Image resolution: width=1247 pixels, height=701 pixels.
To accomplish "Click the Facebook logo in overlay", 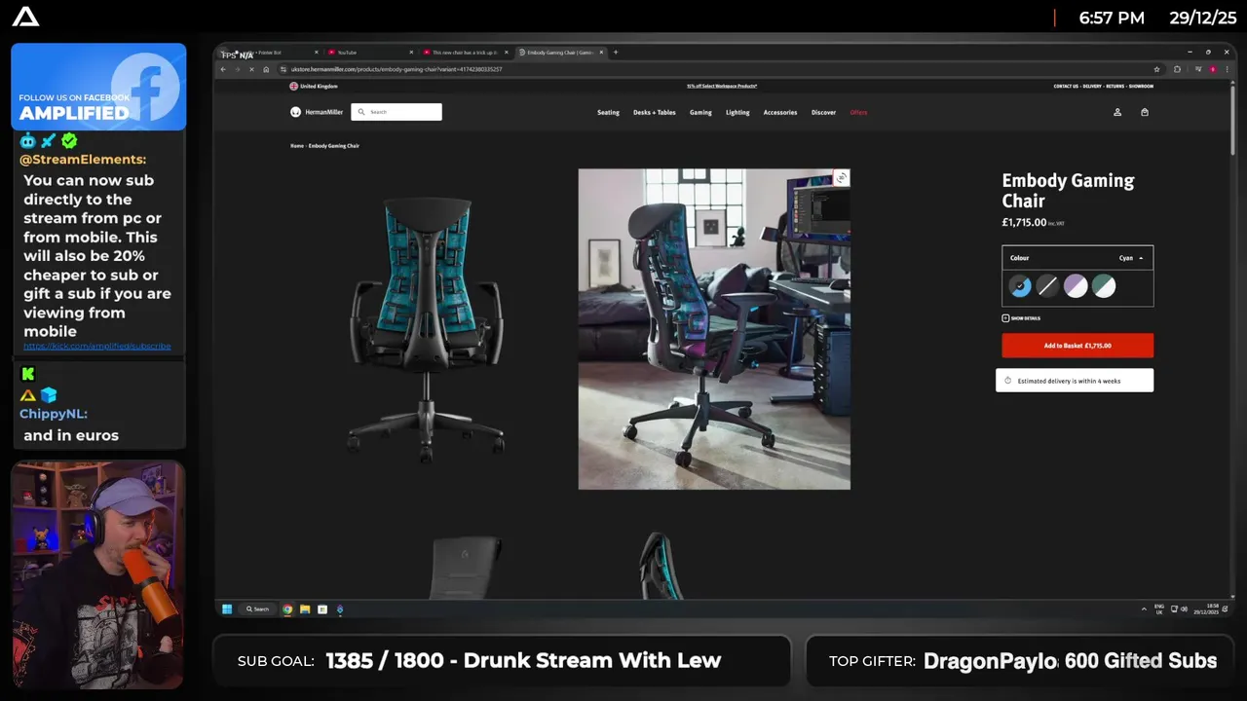I will (x=146, y=86).
